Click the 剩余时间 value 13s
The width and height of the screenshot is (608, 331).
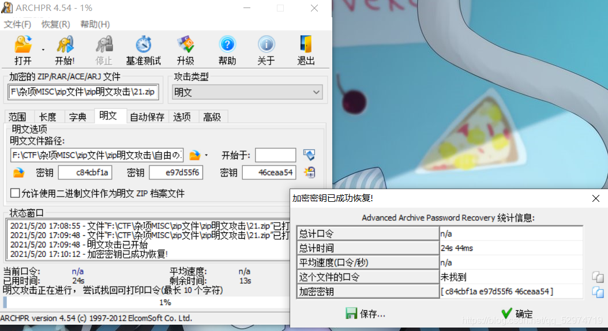tap(245, 281)
